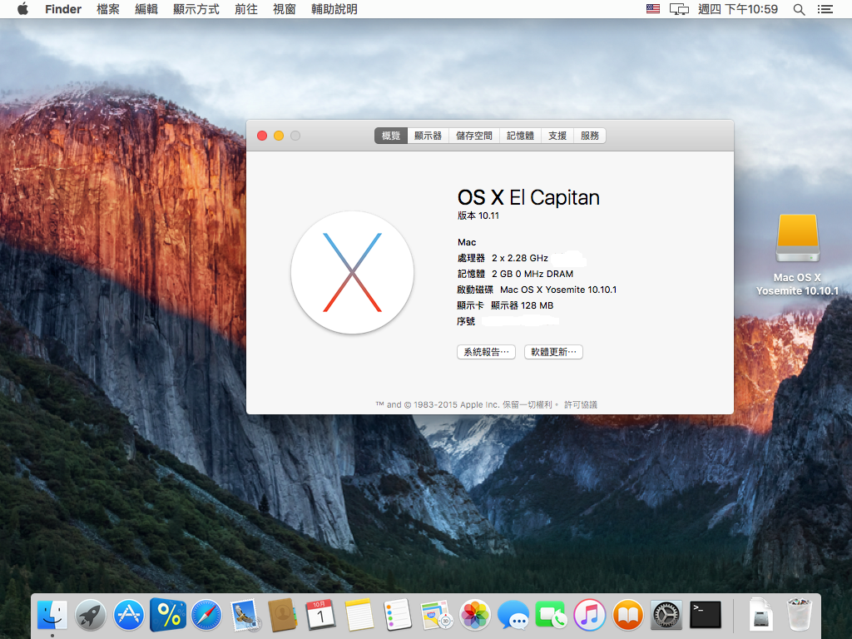
Task: Open the US flag input source menu
Action: (653, 8)
